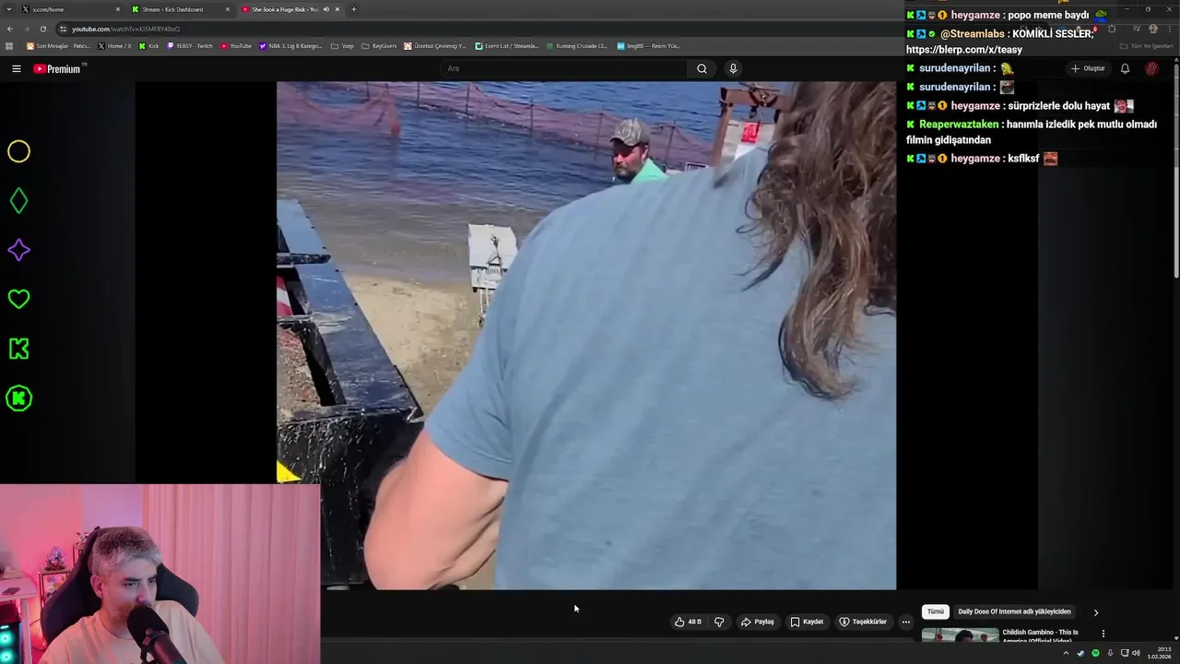Screen dimensions: 1180x664
Task: Click chat username 'Reaperwaztaken'
Action: point(959,124)
